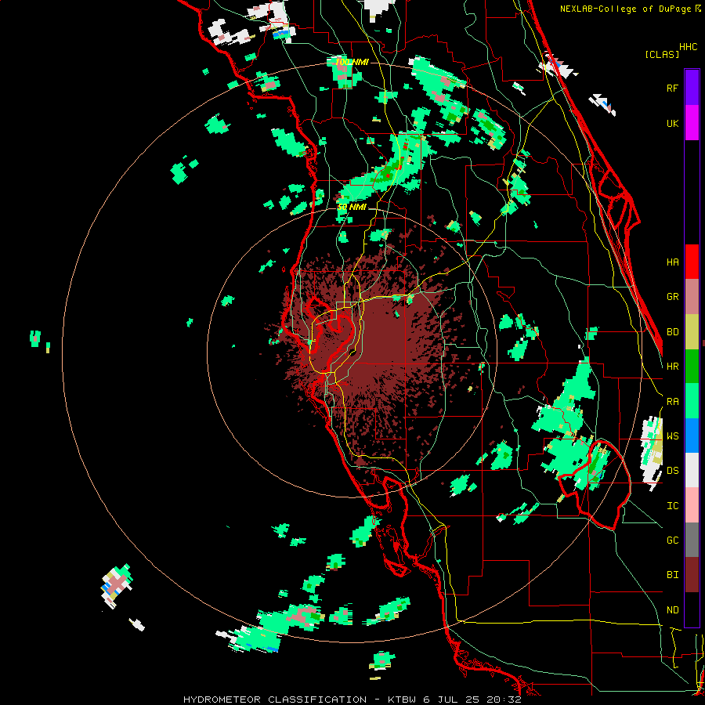Click the GC gray legend swatch

pyautogui.click(x=692, y=540)
